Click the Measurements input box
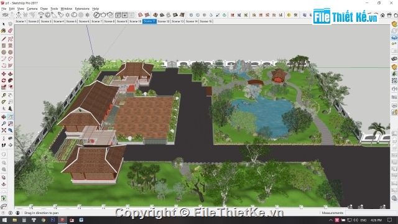Viewport: 398px width, 224px height. (368, 213)
